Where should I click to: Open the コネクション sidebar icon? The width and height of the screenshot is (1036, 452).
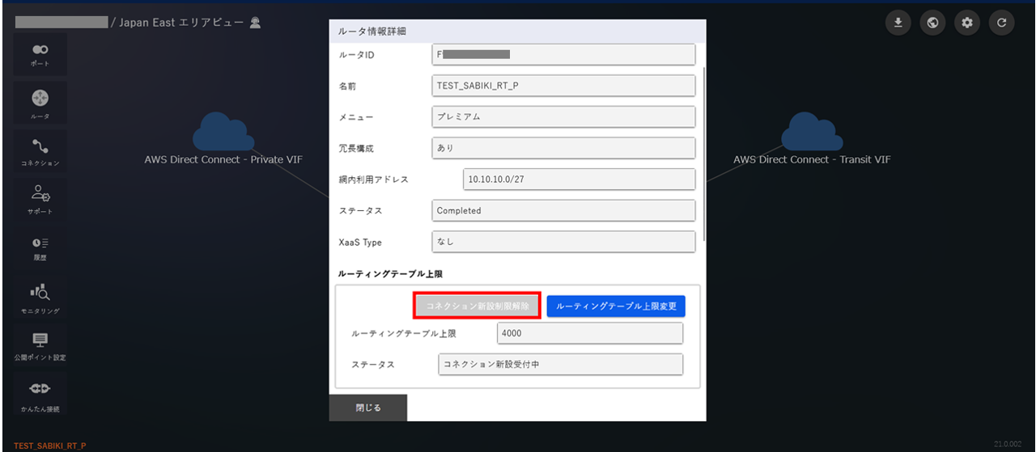[x=40, y=150]
